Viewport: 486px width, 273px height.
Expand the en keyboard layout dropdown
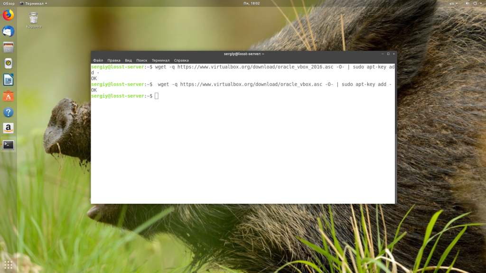click(453, 3)
